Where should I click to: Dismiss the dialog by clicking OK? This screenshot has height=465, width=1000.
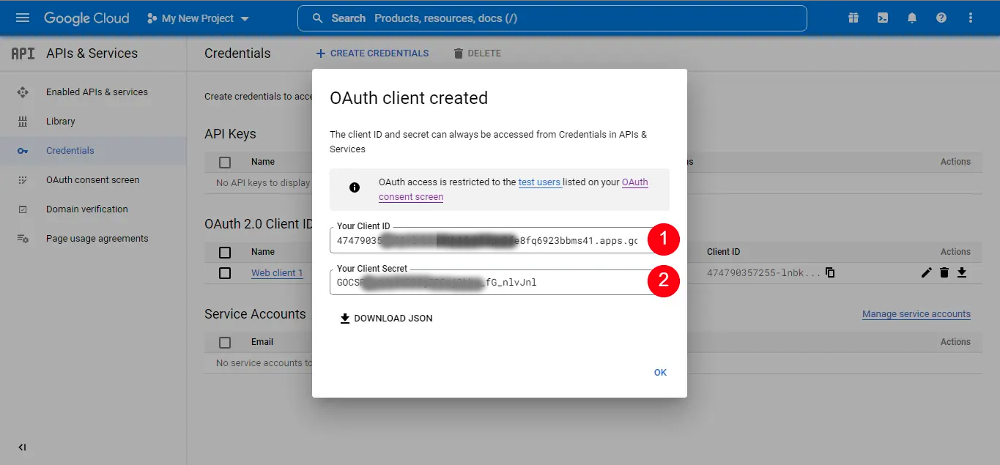click(x=659, y=372)
